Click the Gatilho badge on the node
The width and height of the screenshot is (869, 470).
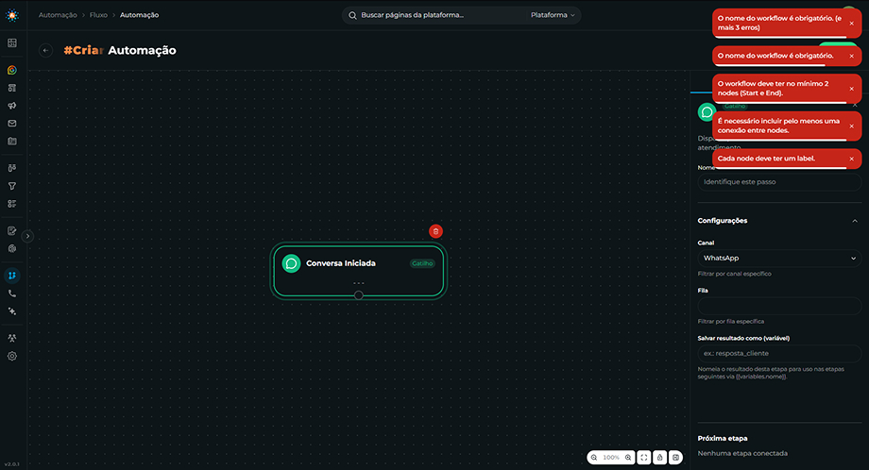click(x=422, y=263)
